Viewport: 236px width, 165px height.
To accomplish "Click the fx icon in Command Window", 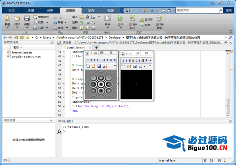I will pos(60,131).
